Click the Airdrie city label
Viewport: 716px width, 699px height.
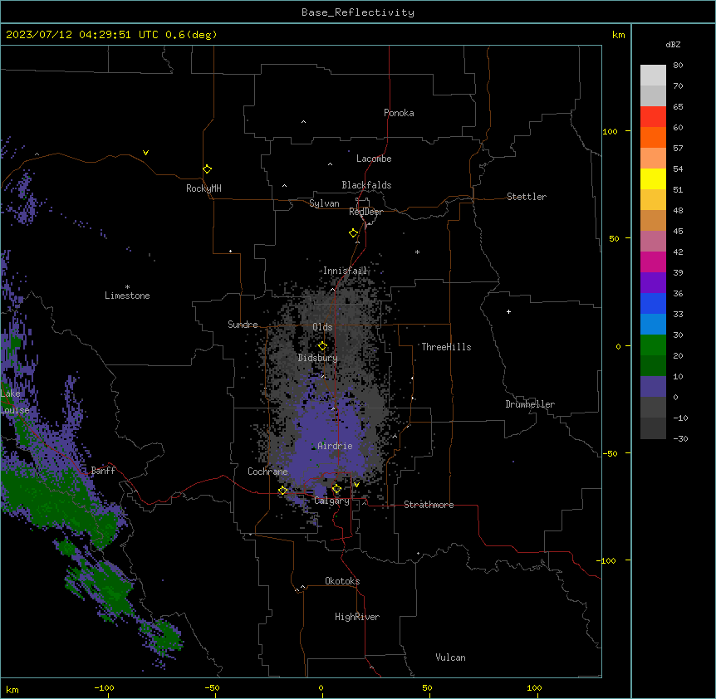(335, 446)
